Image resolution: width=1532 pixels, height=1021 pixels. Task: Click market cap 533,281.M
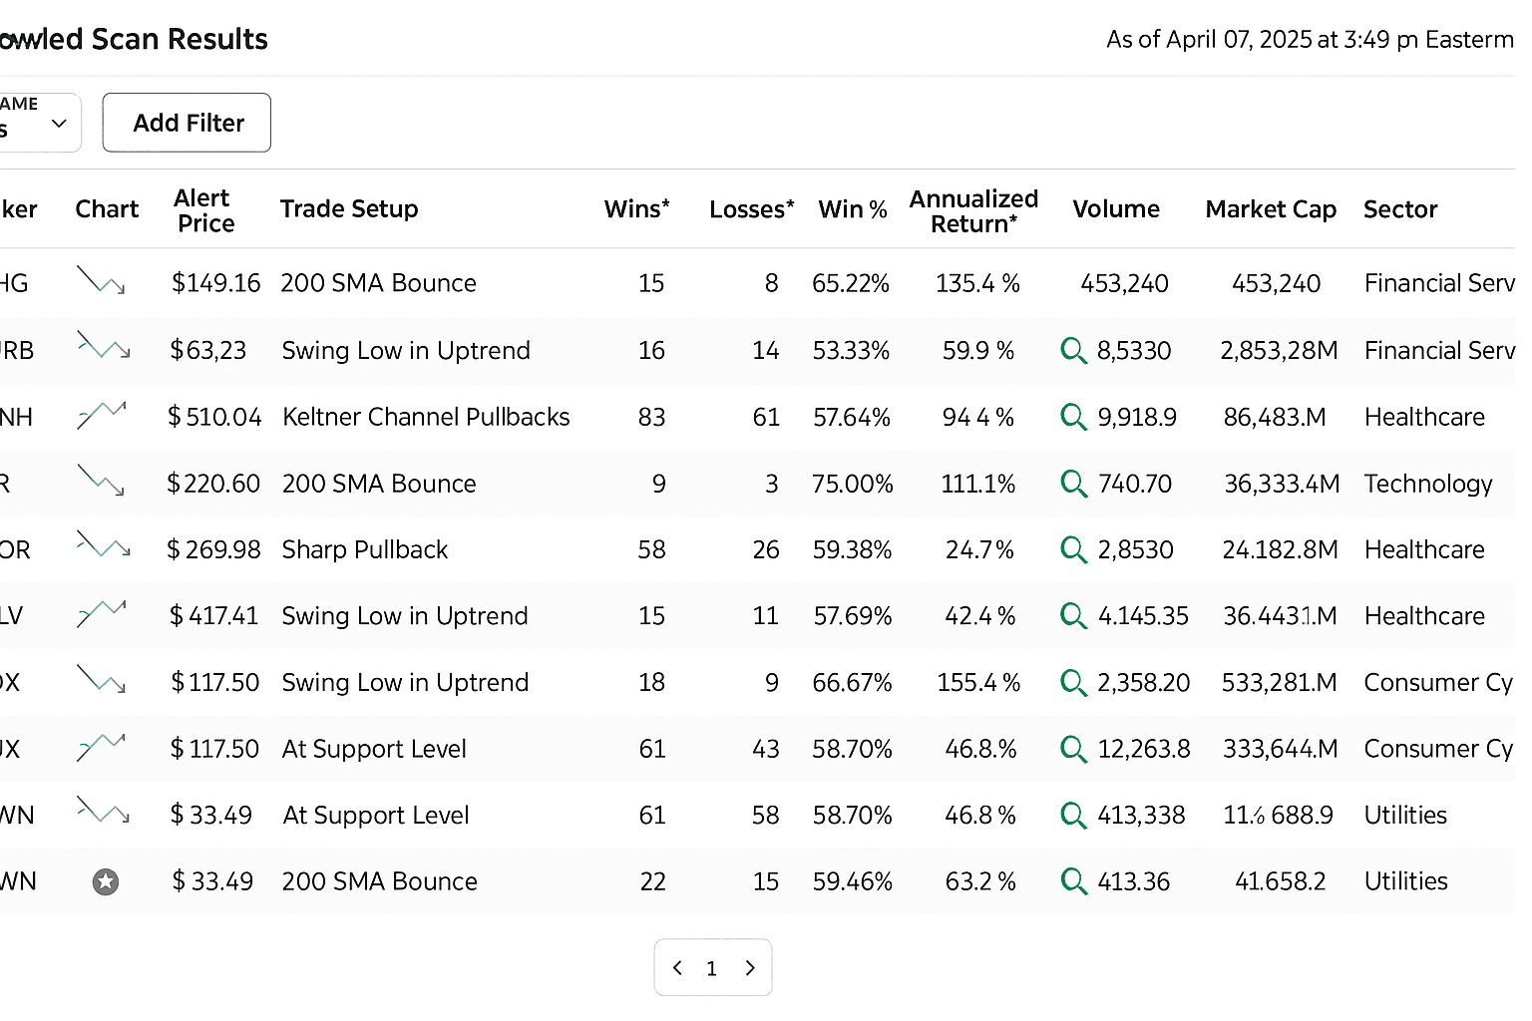click(1280, 683)
